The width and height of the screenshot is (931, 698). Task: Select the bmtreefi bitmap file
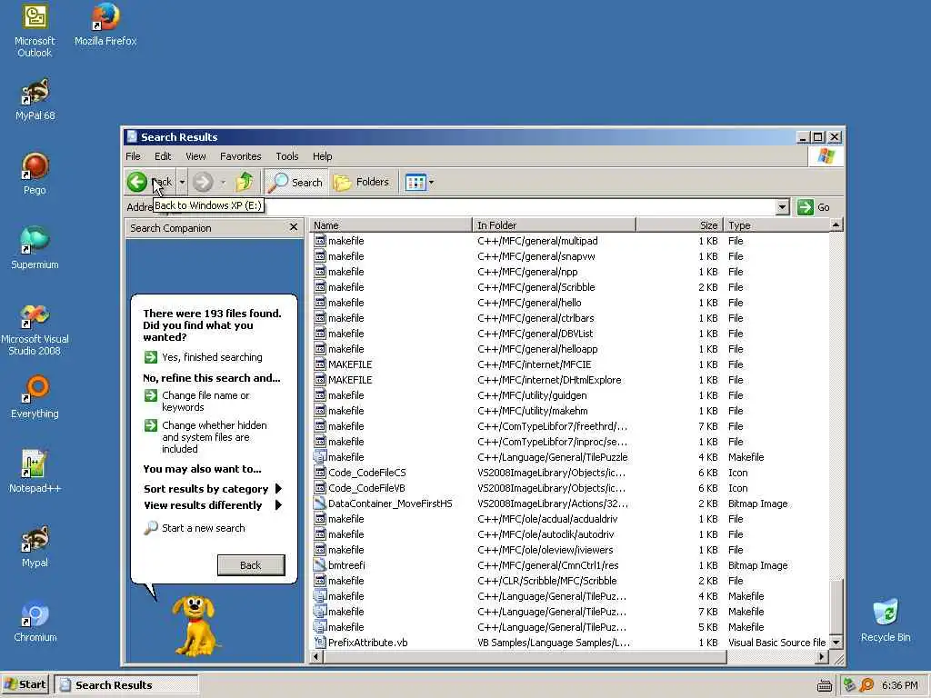click(x=346, y=565)
